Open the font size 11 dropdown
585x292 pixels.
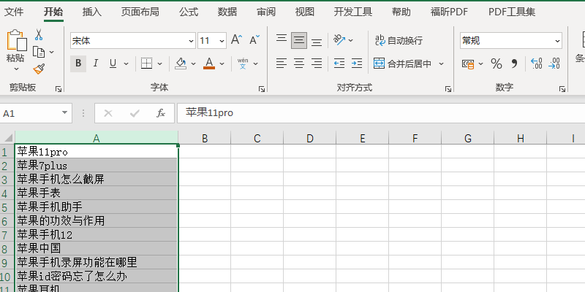[x=222, y=41]
